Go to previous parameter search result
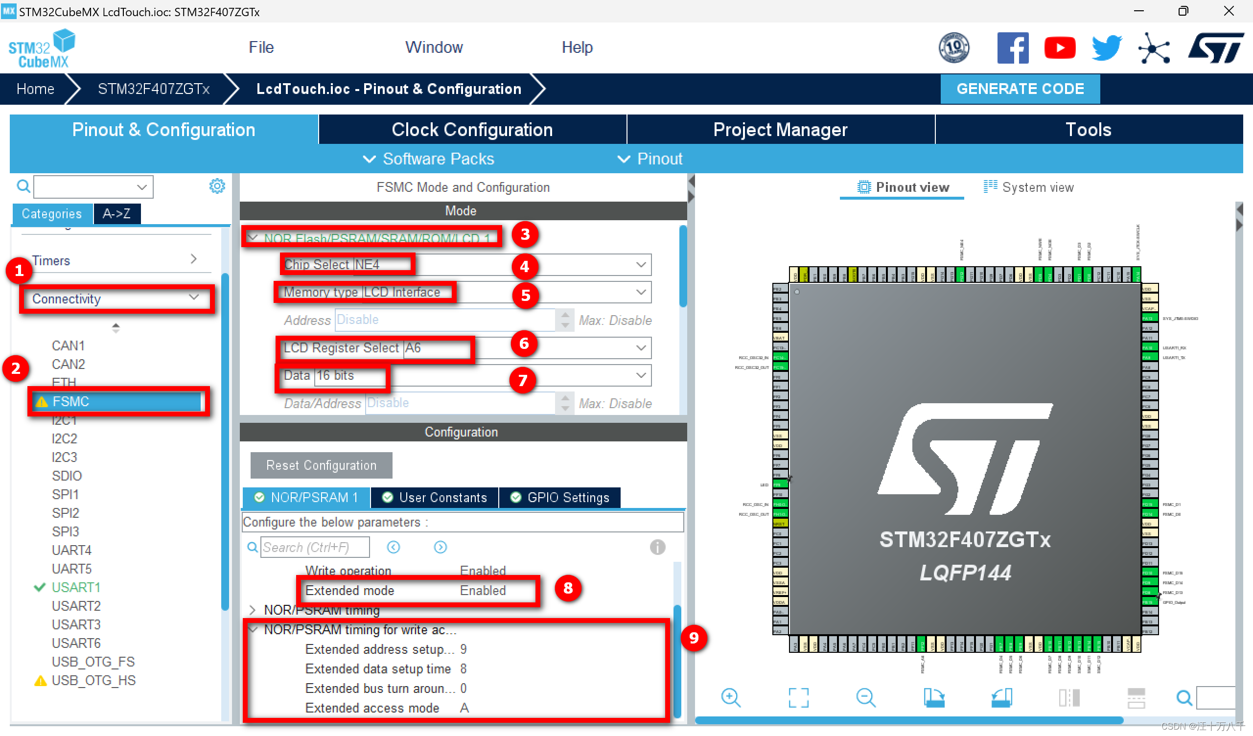 pos(394,547)
